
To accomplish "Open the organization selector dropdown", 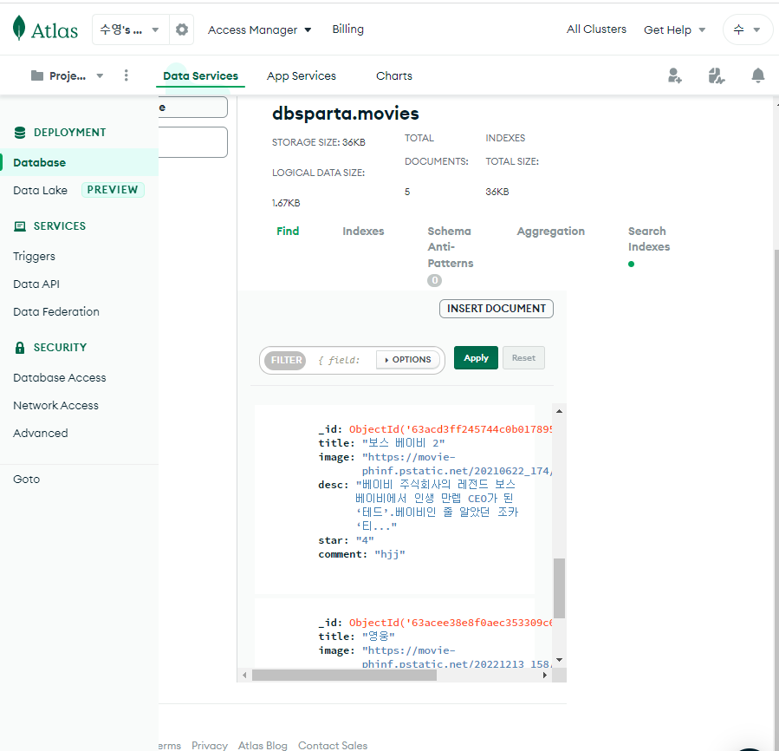I will (130, 29).
